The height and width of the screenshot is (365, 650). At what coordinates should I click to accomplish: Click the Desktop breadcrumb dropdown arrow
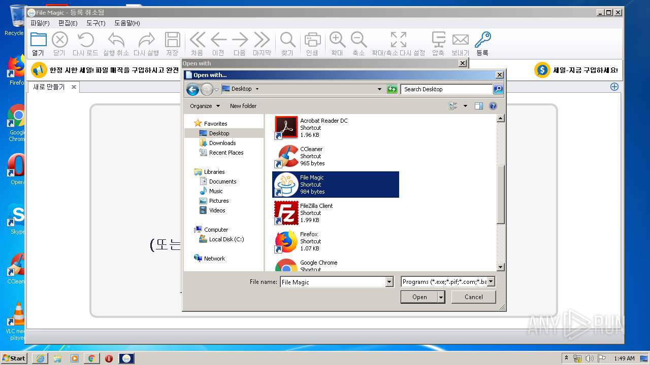(257, 89)
